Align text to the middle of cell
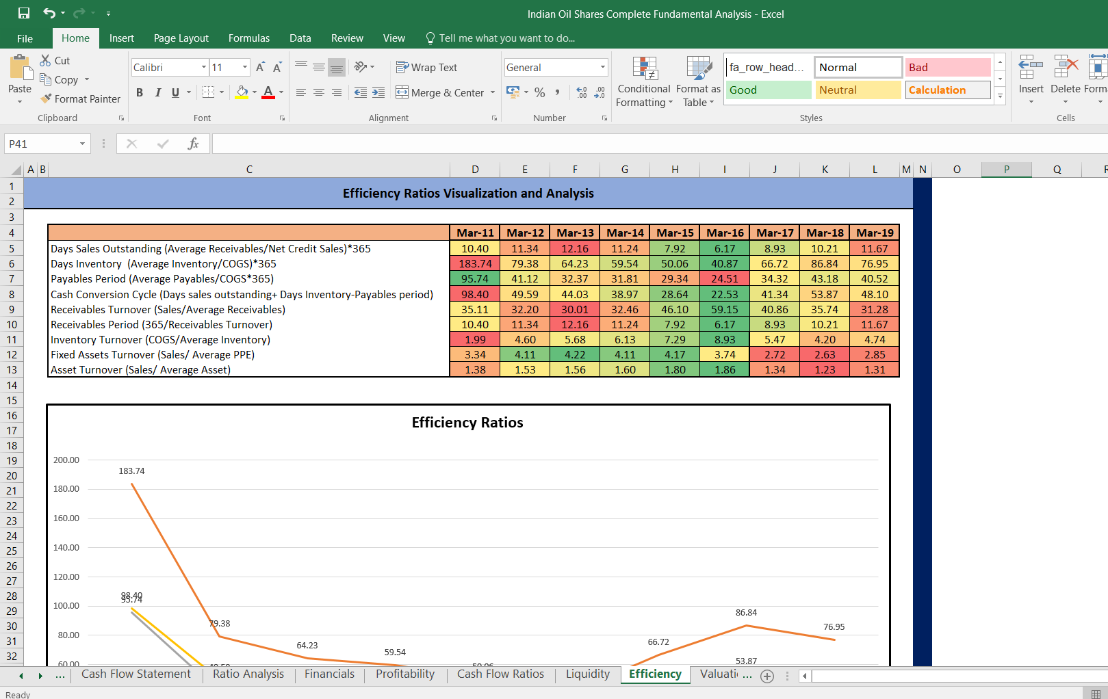This screenshot has height=699, width=1108. tap(319, 66)
